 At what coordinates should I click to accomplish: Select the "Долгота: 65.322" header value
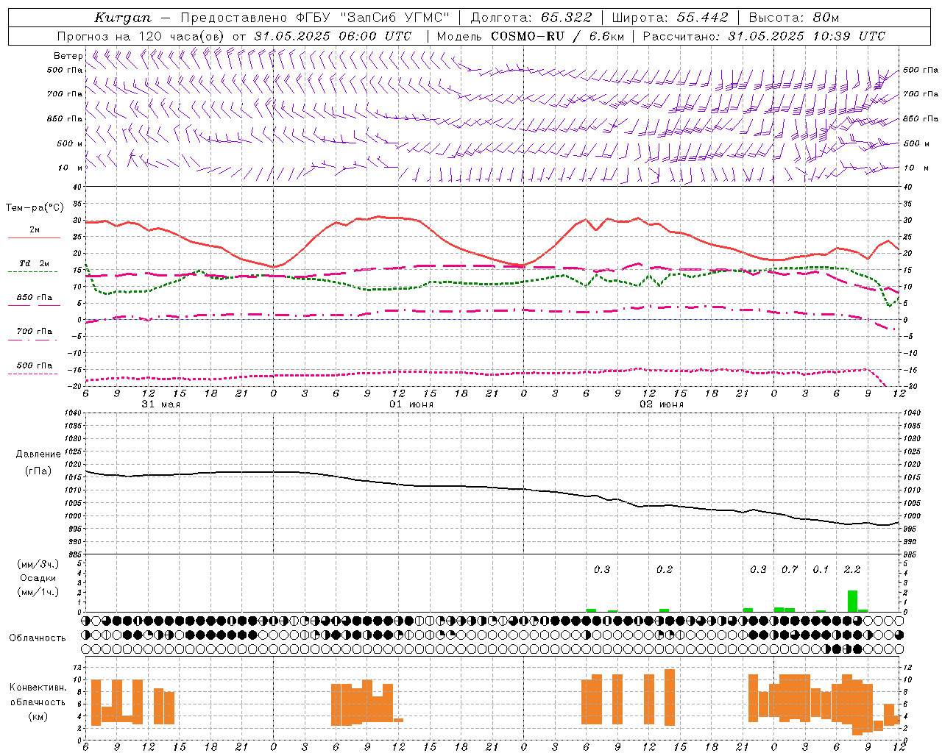click(531, 18)
